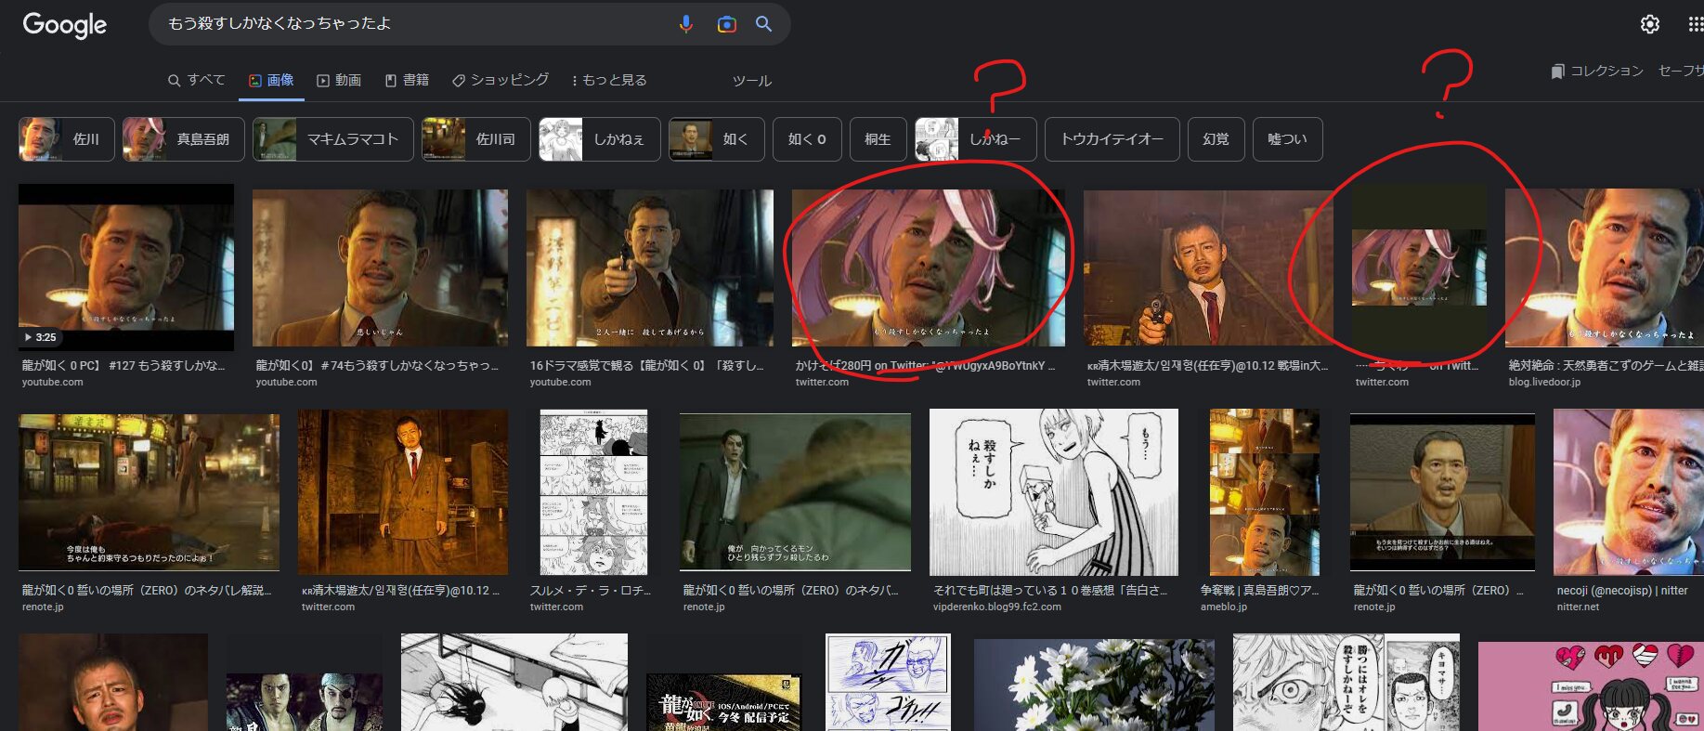The height and width of the screenshot is (731, 1704).
Task: Click the それでも町は廻っている title link
Action: (x=1050, y=591)
